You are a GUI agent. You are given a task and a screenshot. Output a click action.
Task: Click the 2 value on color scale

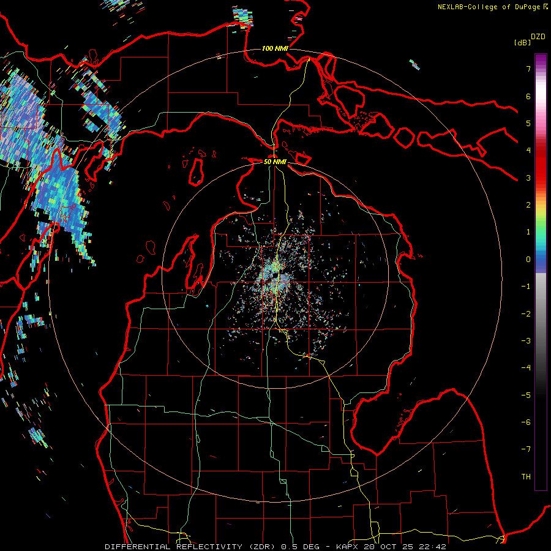[x=528, y=205]
